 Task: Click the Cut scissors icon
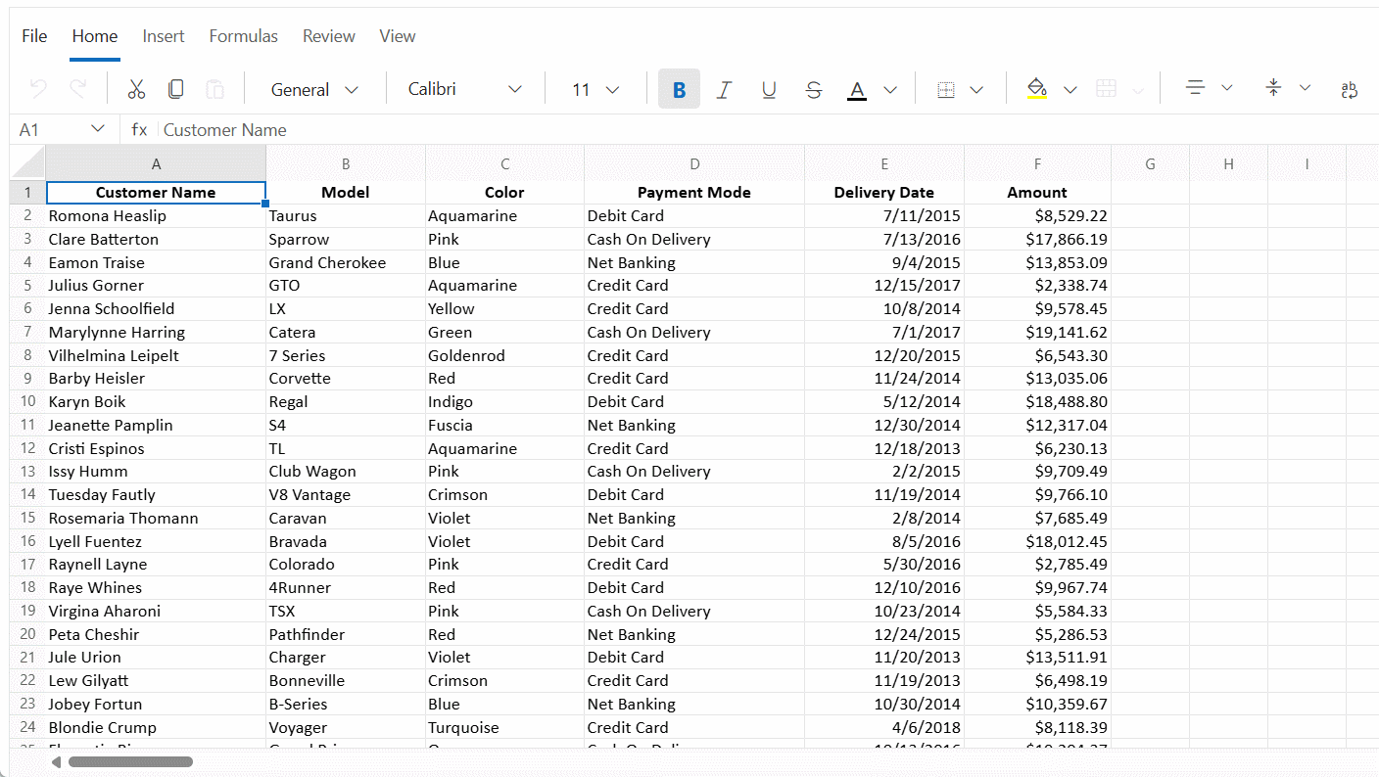(136, 89)
